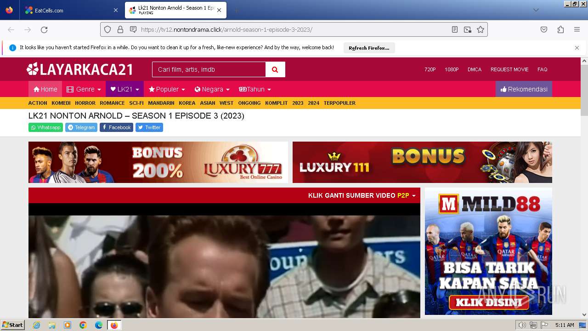Screen dimensions: 588x331
Task: Focus the Cari film search box
Action: pos(209,69)
